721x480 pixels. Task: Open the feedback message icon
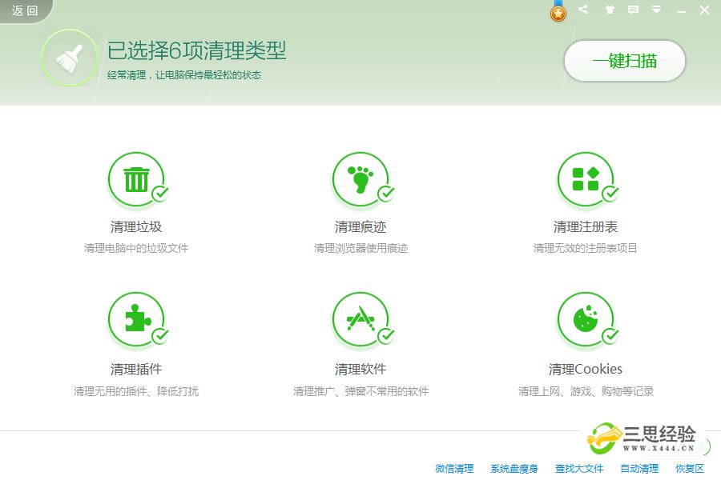pos(633,10)
